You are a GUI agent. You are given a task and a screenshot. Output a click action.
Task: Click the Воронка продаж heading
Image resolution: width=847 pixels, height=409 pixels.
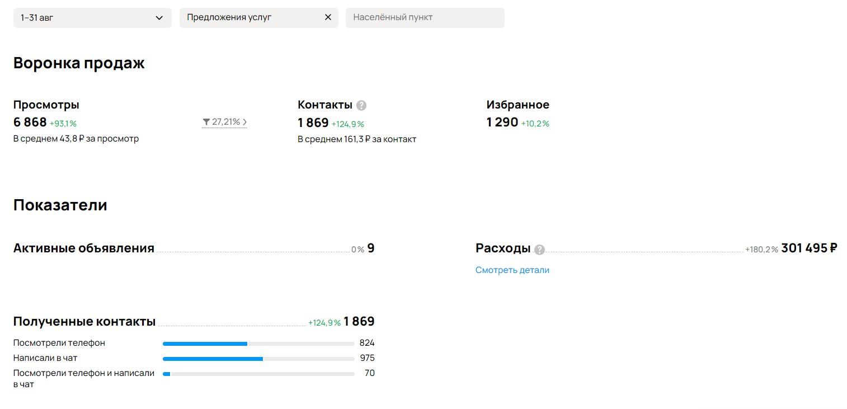(x=79, y=63)
